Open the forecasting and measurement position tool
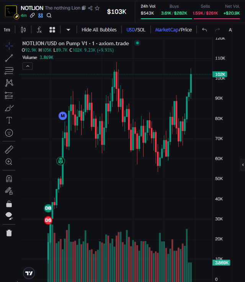The width and height of the screenshot is (245, 282). click(9, 95)
